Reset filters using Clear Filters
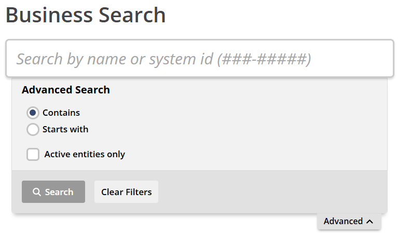 [x=127, y=191]
